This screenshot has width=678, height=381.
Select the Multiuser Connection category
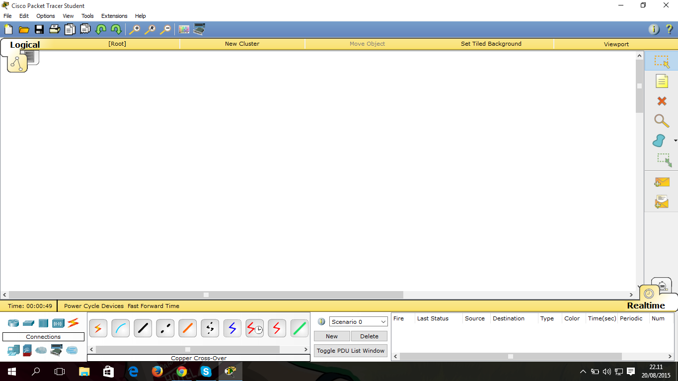point(72,350)
